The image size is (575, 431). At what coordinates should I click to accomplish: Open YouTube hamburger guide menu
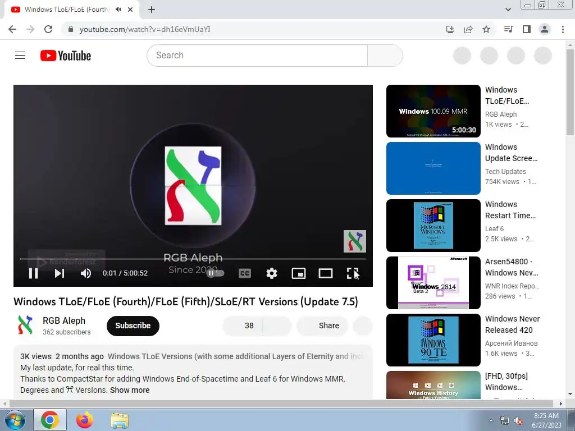pyautogui.click(x=20, y=56)
